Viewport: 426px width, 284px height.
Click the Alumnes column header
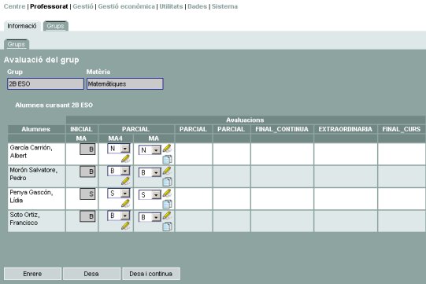coord(36,129)
